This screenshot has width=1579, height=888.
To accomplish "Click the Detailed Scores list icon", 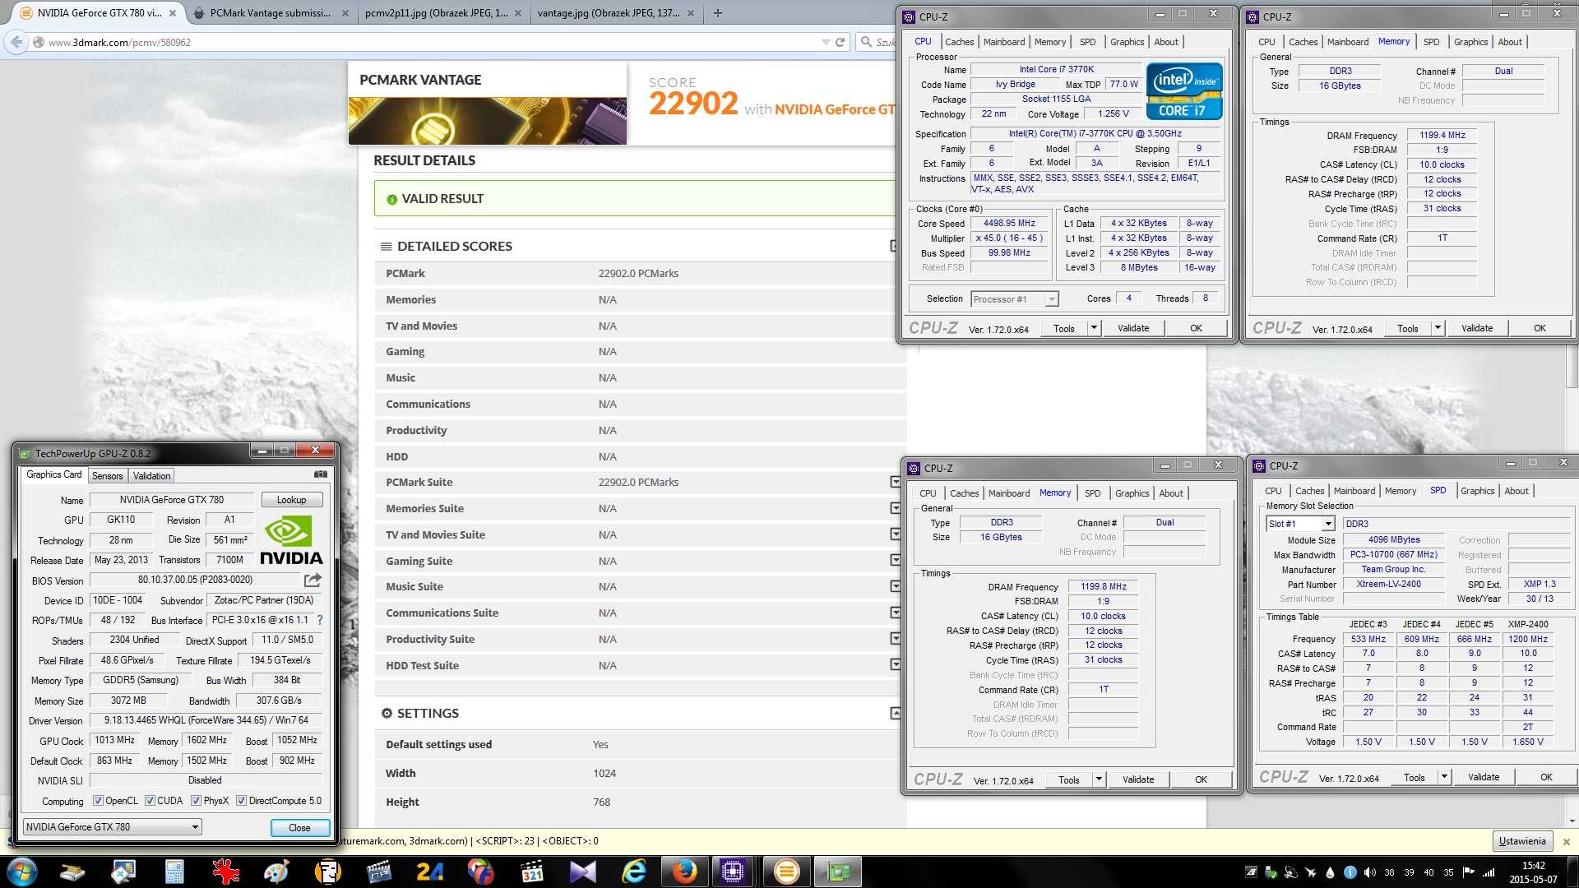I will tap(386, 247).
